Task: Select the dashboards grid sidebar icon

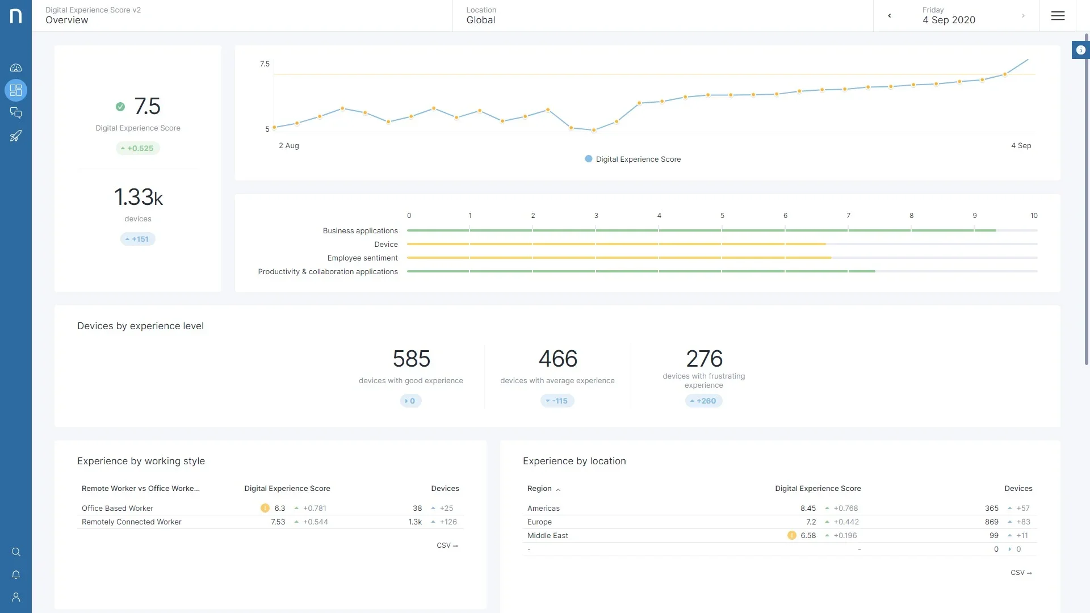Action: coord(16,90)
